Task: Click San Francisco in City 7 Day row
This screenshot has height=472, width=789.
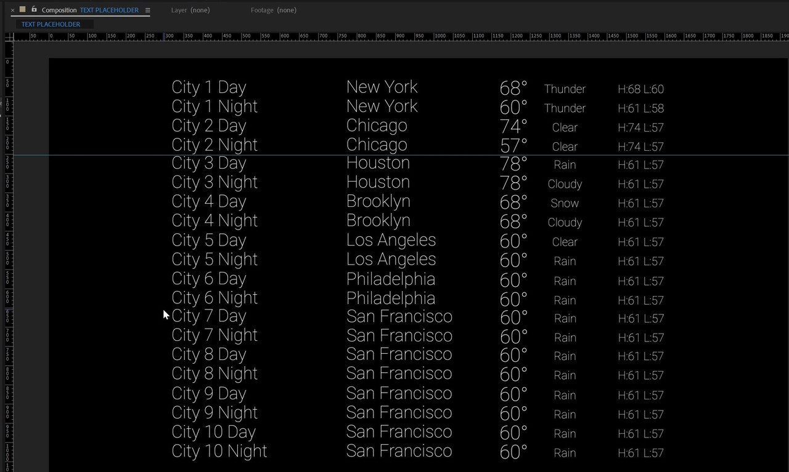Action: pos(399,316)
